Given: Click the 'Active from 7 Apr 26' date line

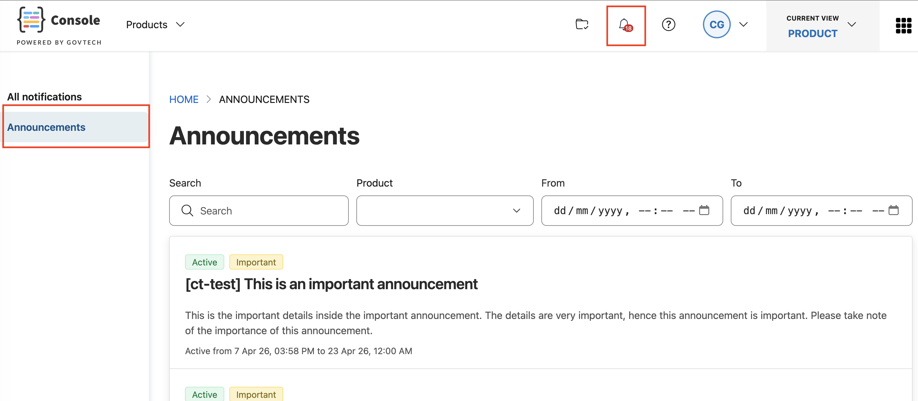Looking at the screenshot, I should click(298, 351).
